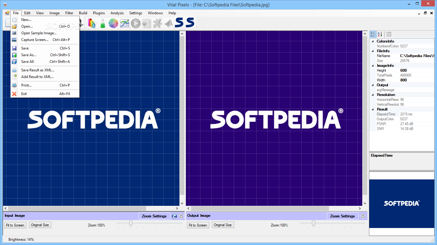Click Fit to Screen for Input Image
The width and height of the screenshot is (437, 245).
tap(15, 225)
